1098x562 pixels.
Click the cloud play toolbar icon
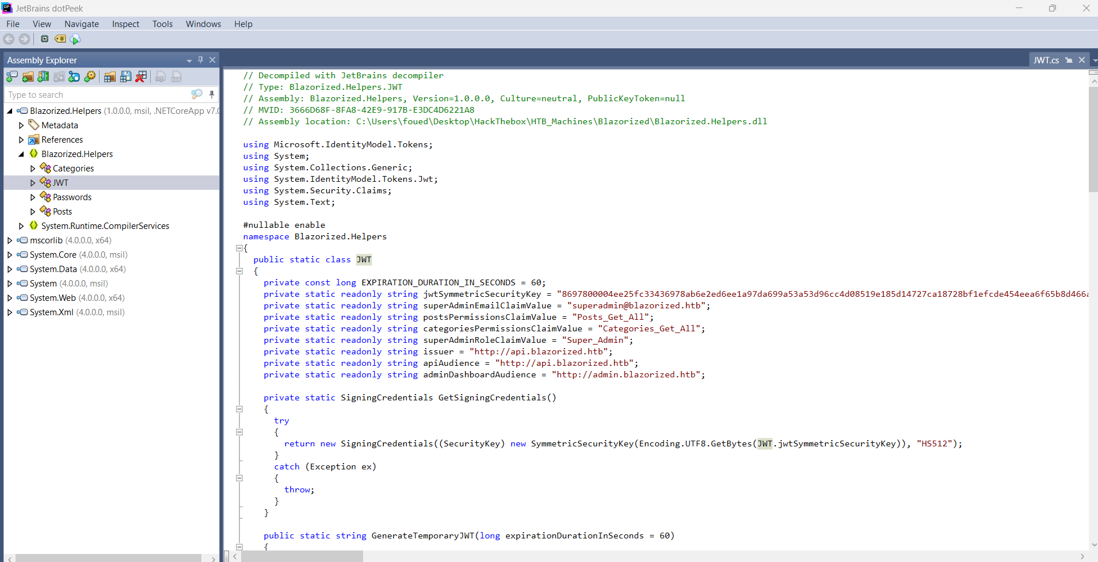pos(75,39)
